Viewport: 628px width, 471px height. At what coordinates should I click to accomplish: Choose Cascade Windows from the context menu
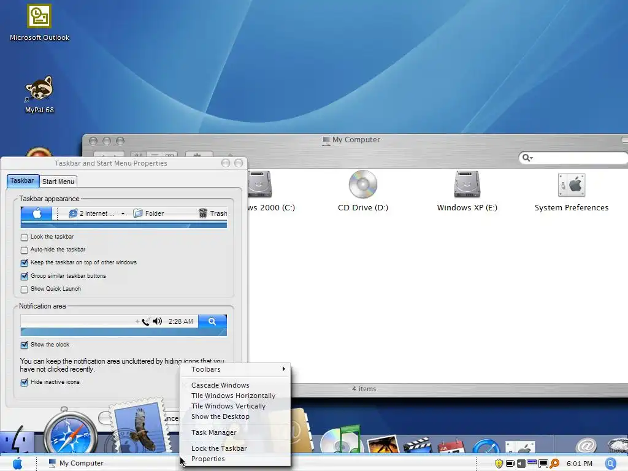(x=235, y=385)
